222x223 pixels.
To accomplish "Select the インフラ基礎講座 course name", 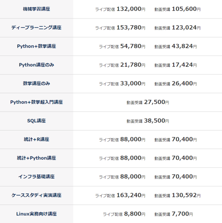I will 36,177.
